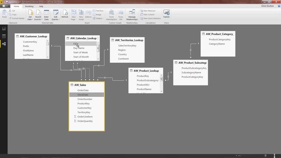Create a New Column
The width and height of the screenshot is (281, 158).
[x=148, y=14]
